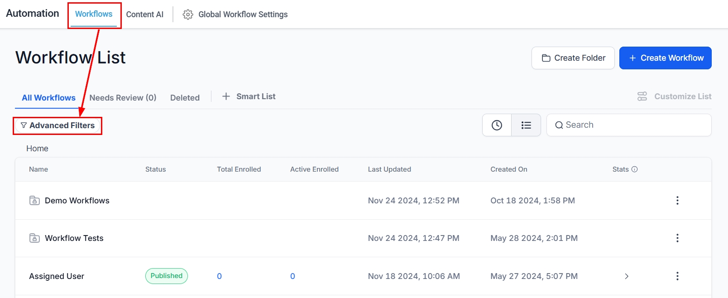The image size is (728, 298).
Task: Add a new Smart List
Action: (249, 96)
